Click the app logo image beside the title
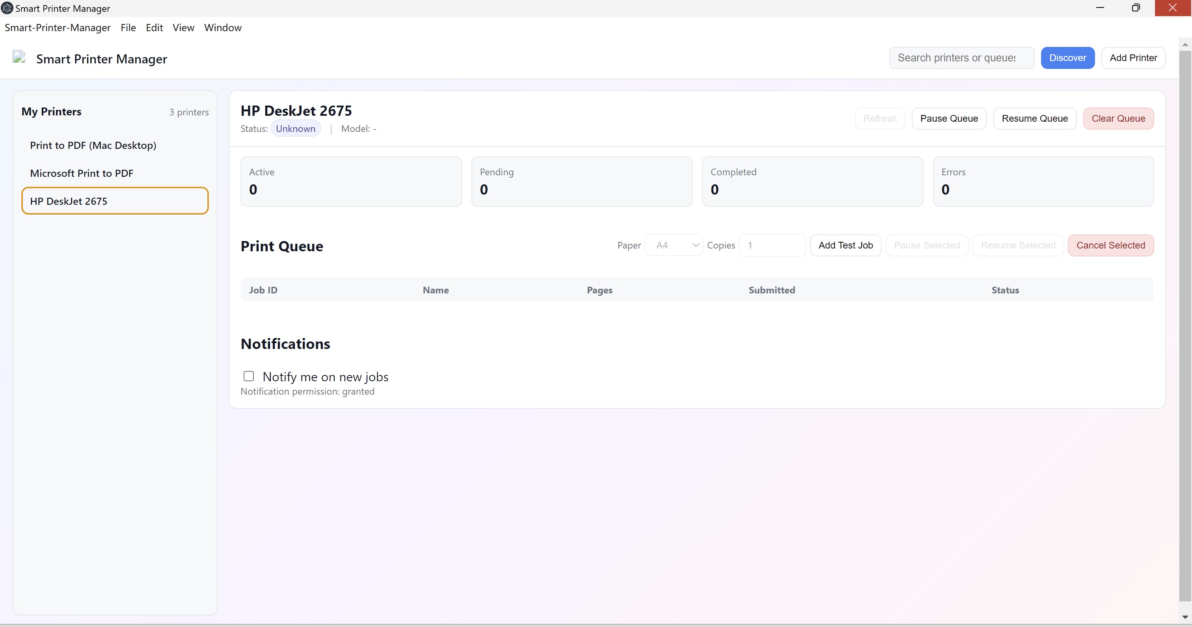 pos(19,58)
